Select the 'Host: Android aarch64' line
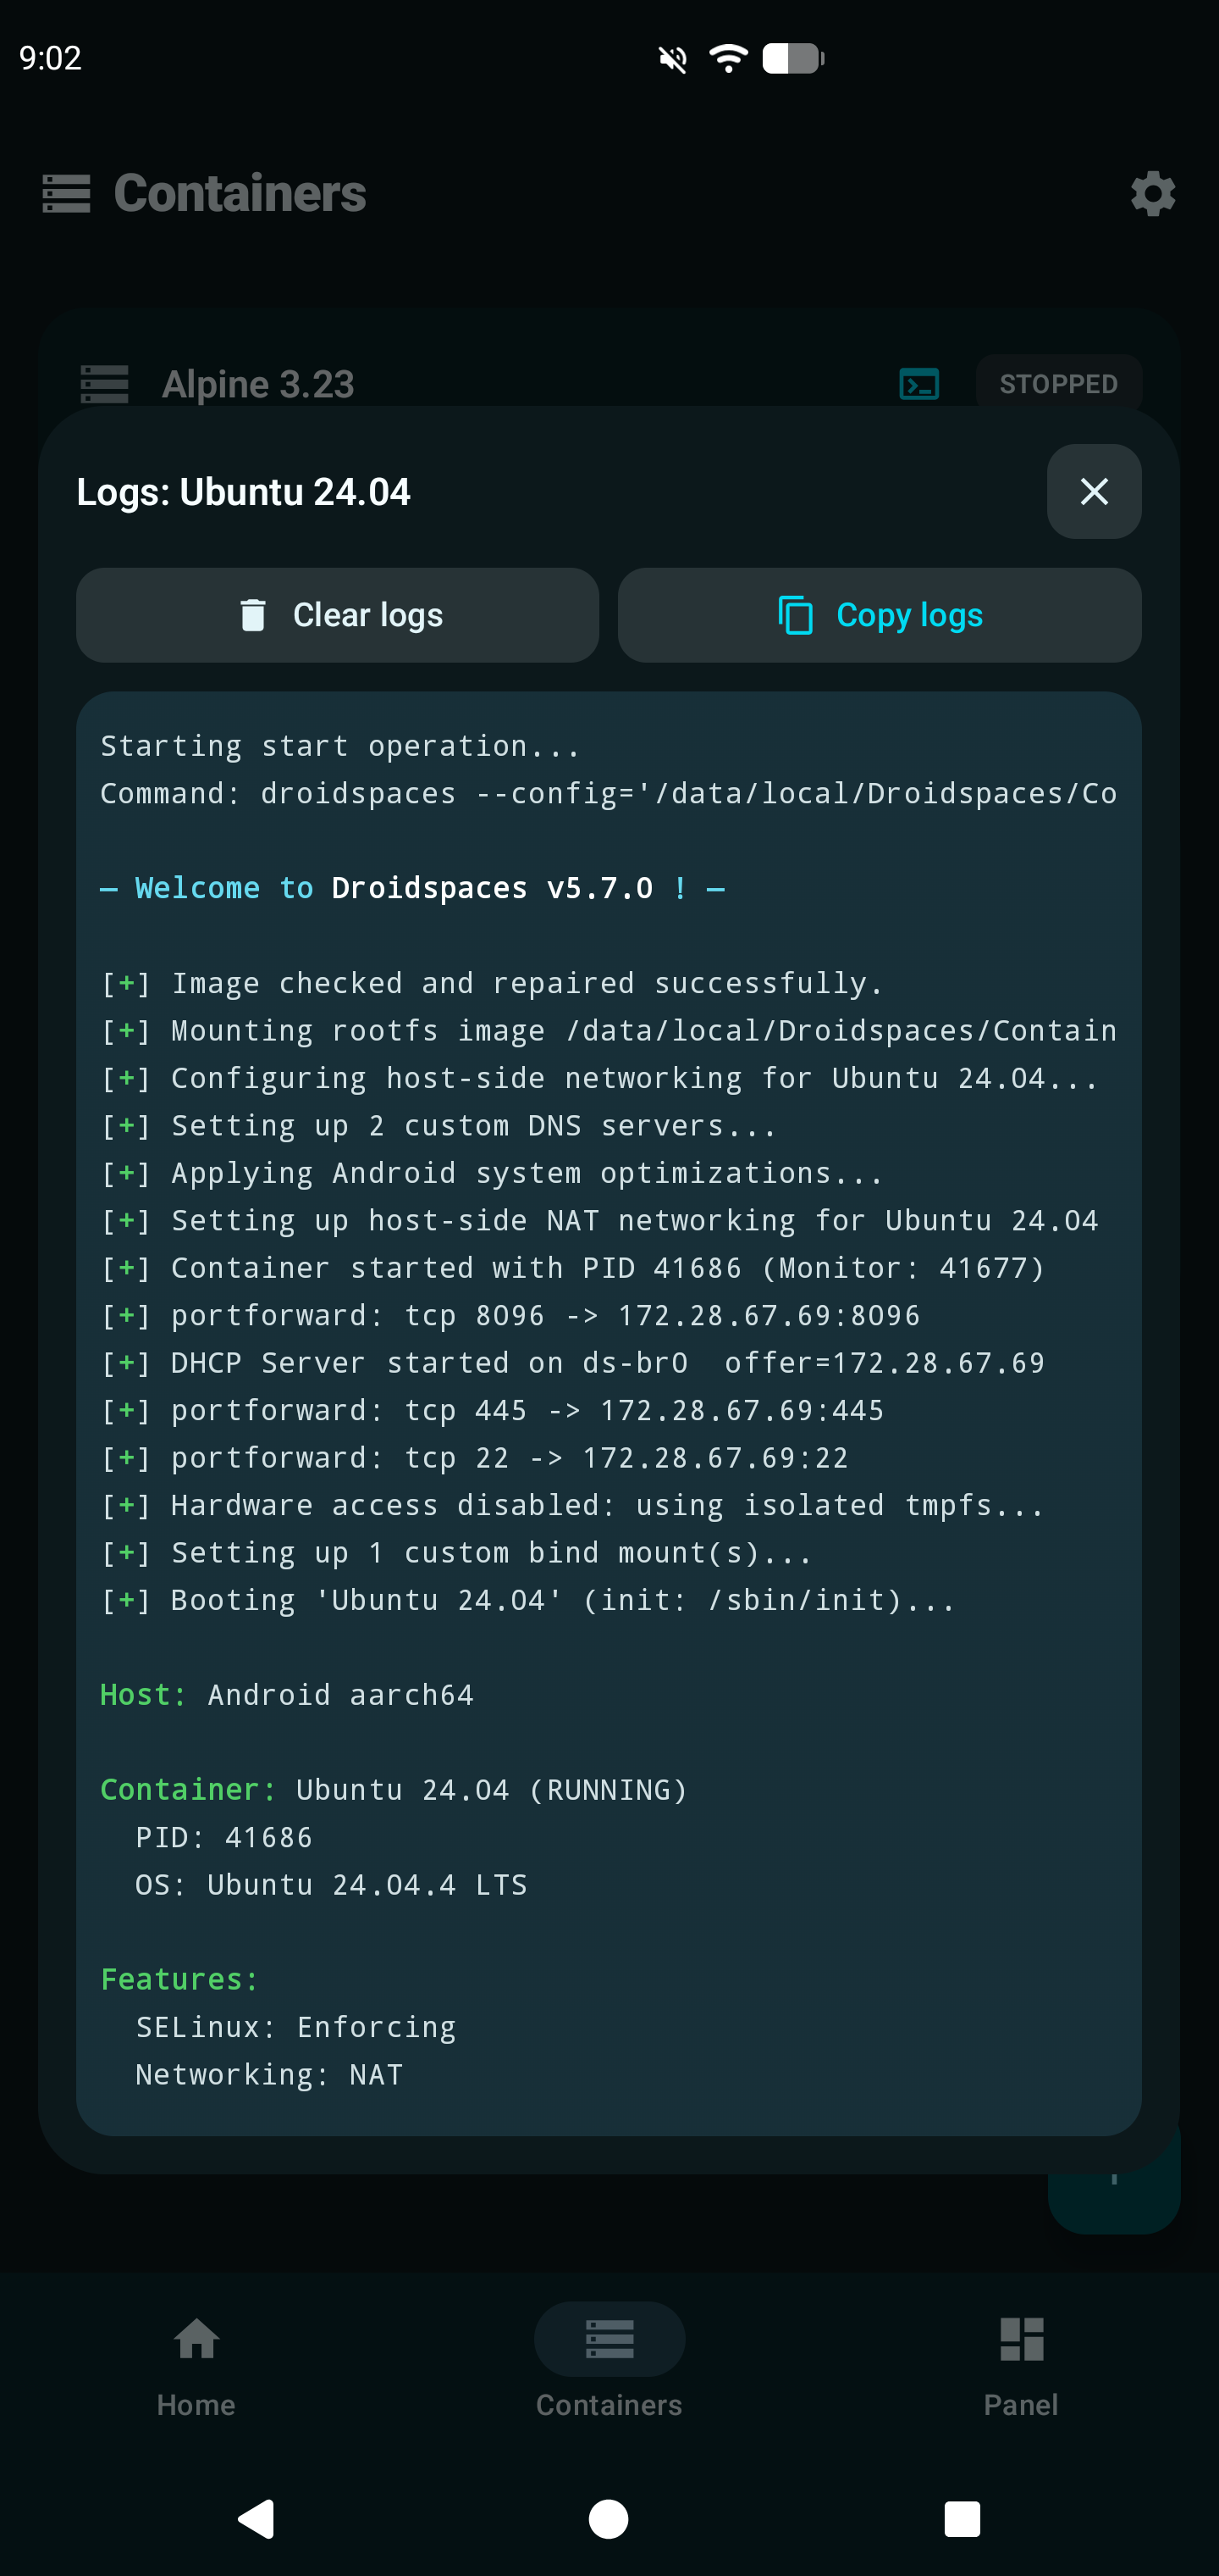The height and width of the screenshot is (2576, 1219). (x=287, y=1695)
